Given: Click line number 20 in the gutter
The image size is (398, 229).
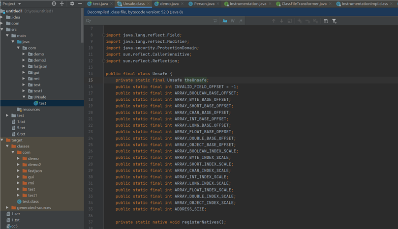Looking at the screenshot, I should click(x=91, y=113).
